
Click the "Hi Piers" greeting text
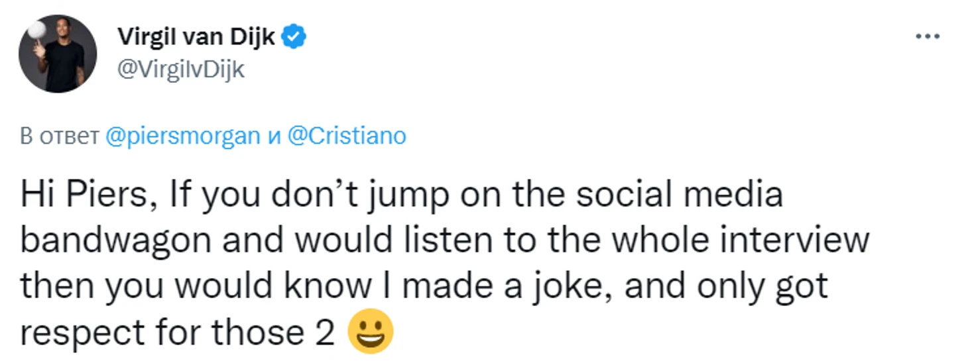click(x=86, y=197)
